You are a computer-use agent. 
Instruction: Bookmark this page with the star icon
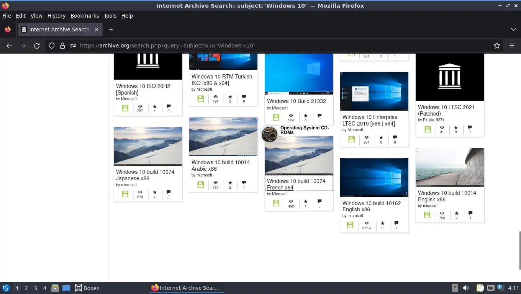pyautogui.click(x=497, y=46)
